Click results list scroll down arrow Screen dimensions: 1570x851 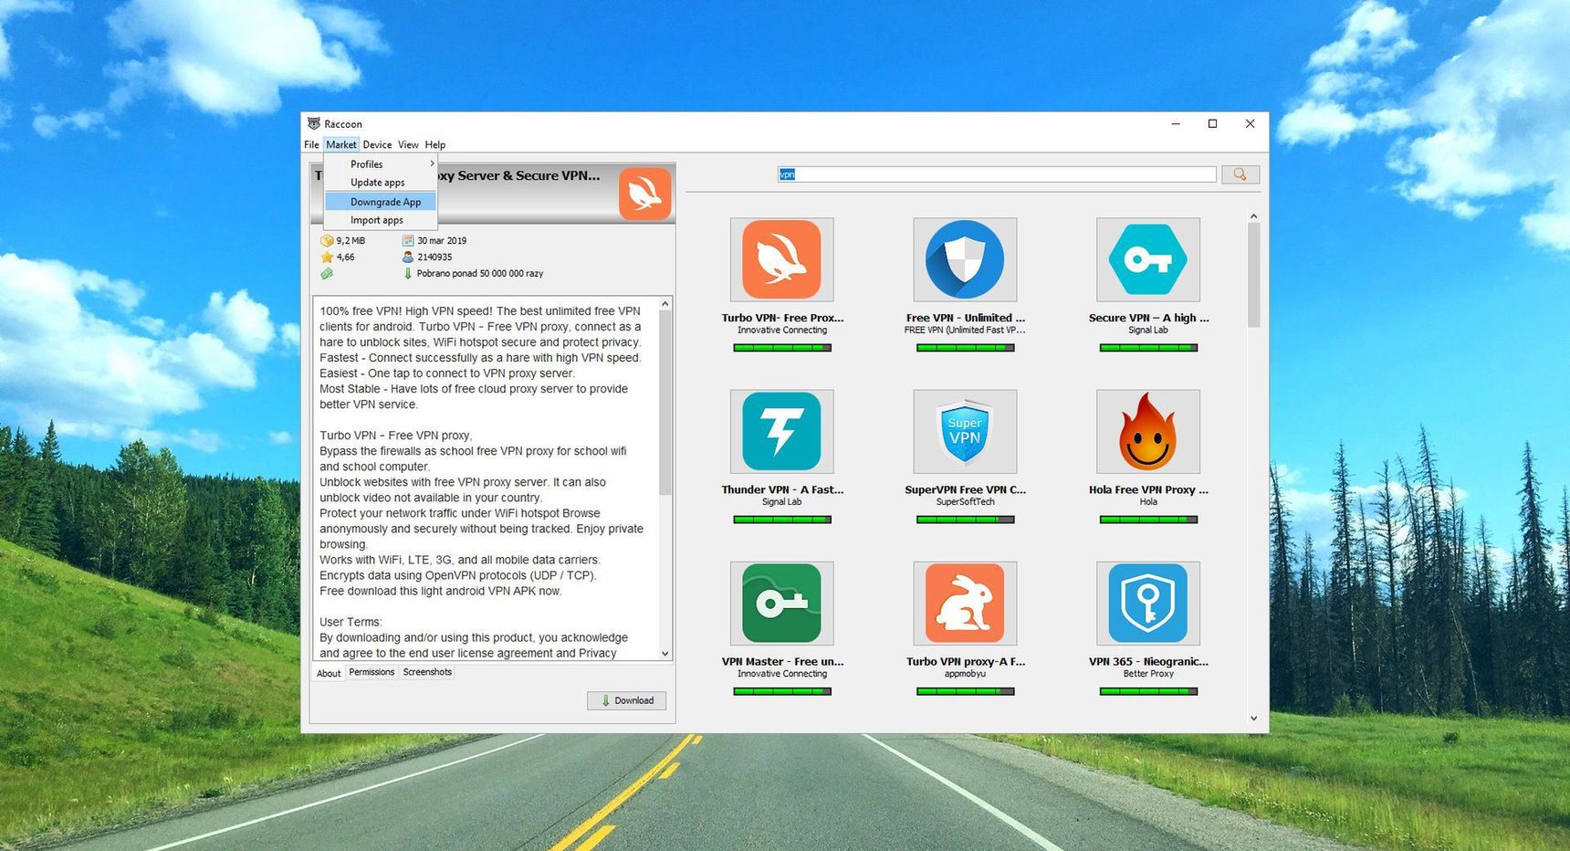(x=1253, y=718)
